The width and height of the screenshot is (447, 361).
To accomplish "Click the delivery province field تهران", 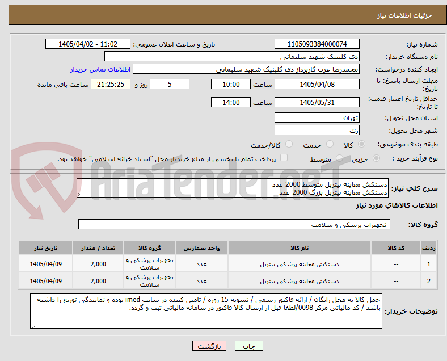I will click(x=317, y=117).
